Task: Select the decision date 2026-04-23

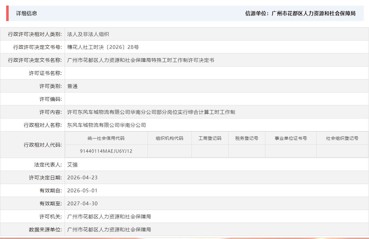Action: tap(82, 177)
